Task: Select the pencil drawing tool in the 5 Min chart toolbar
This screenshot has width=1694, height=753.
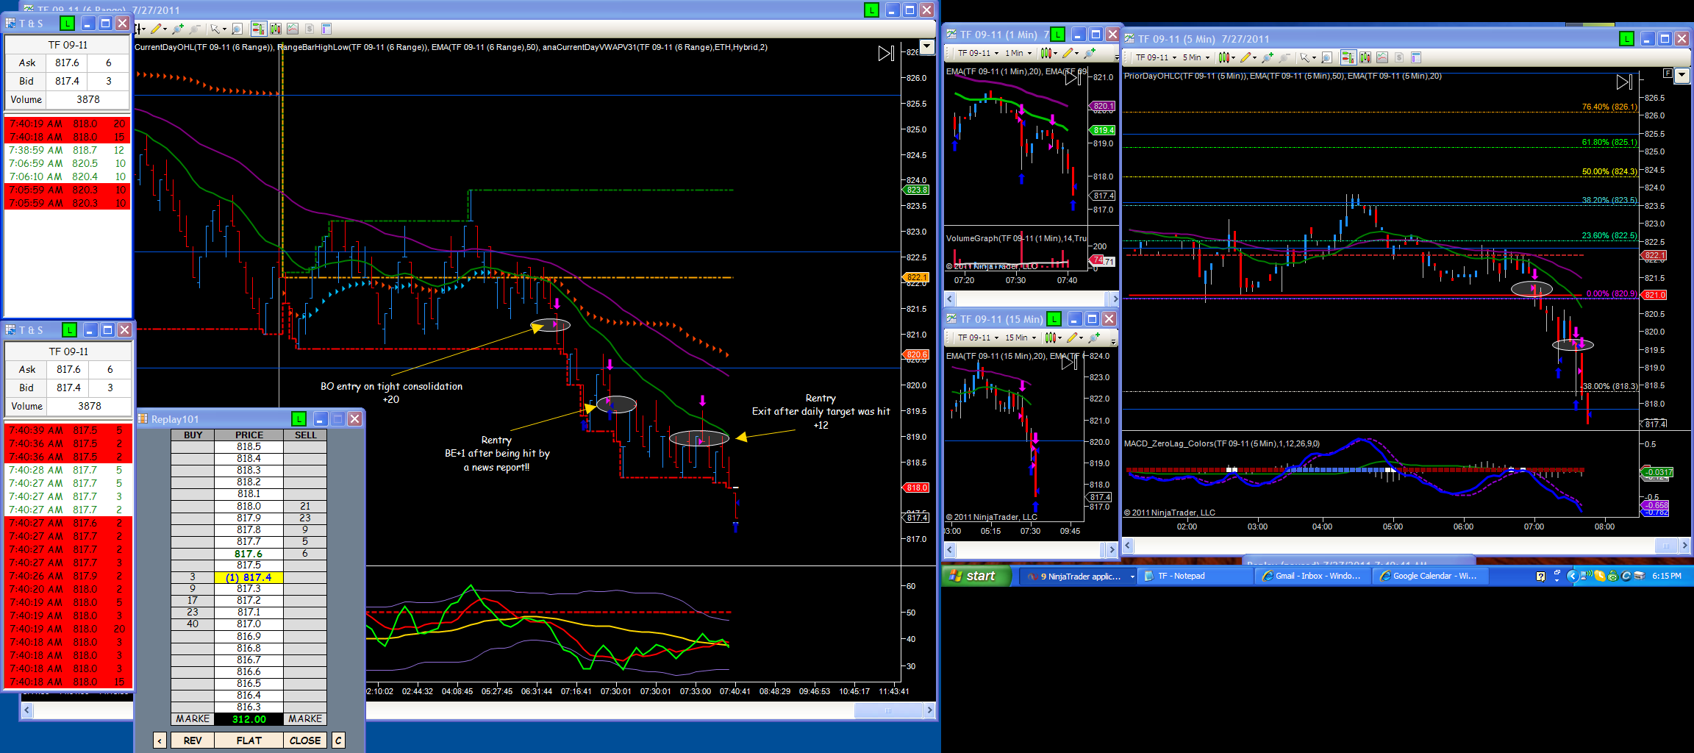Action: pyautogui.click(x=1246, y=57)
